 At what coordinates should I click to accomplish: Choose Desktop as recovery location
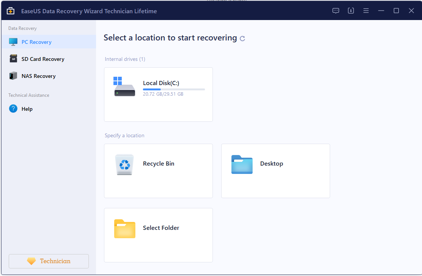(x=276, y=171)
